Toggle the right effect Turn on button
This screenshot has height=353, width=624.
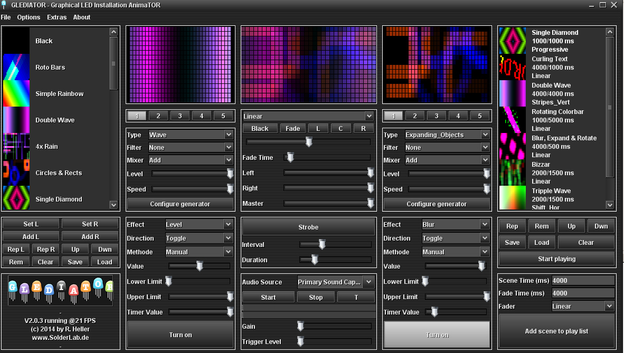coord(437,335)
